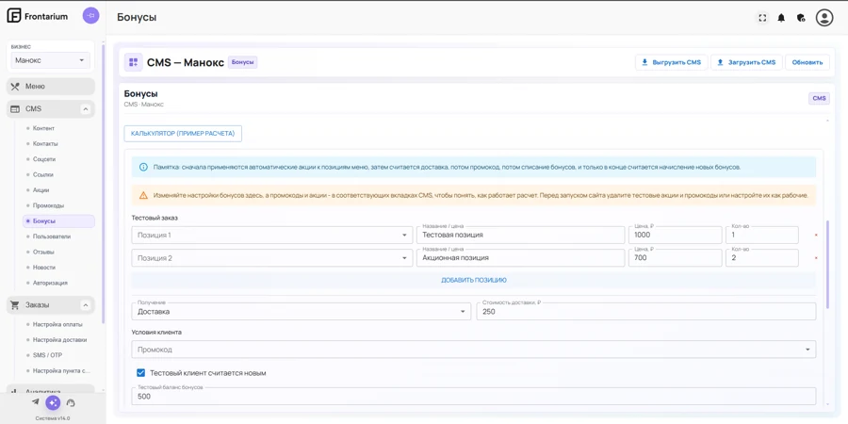Collapse the CMS sidebar section chevron
This screenshot has width=848, height=424.
coord(86,109)
